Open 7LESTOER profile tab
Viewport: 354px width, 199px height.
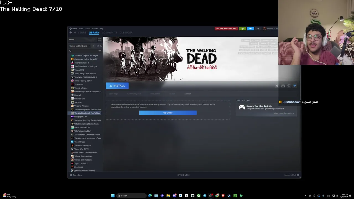pyautogui.click(x=126, y=33)
